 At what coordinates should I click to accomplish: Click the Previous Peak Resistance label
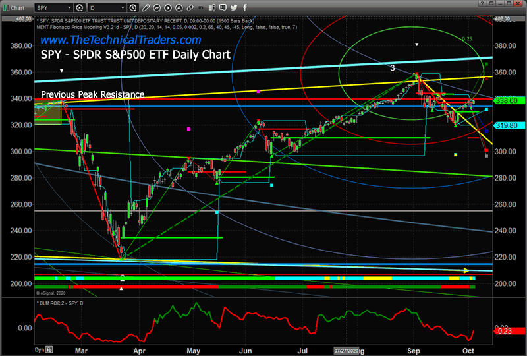coord(92,94)
